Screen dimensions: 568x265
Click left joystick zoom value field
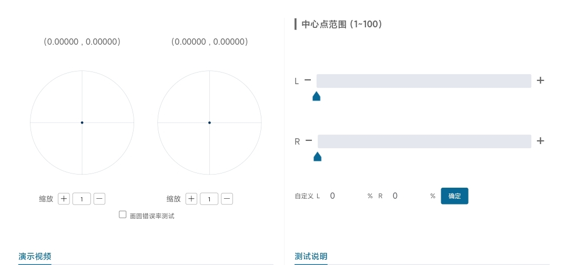tap(82, 199)
